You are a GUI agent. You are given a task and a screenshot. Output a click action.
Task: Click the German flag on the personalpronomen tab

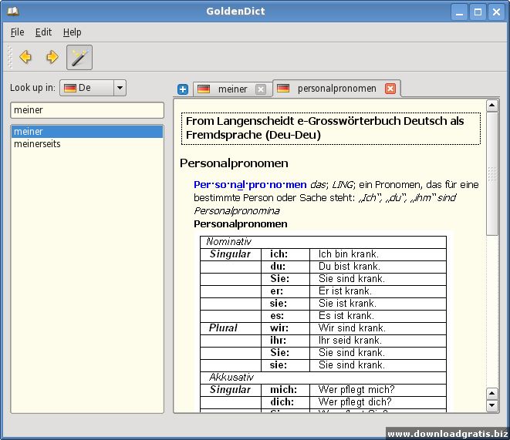[x=283, y=88]
